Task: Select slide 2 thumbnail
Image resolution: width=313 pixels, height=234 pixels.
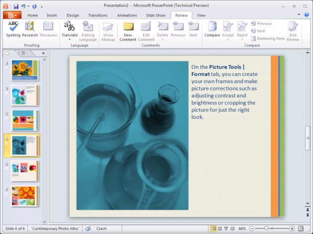Action: click(24, 95)
